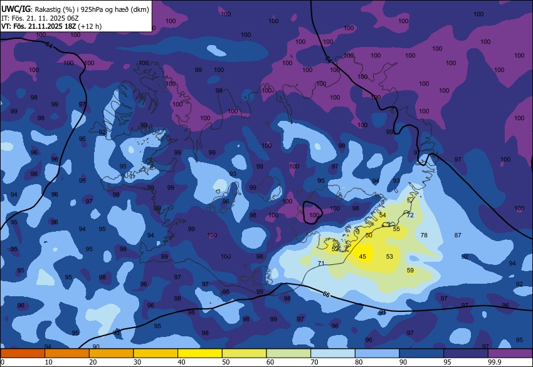Click the humidity value '53' on the map
This screenshot has height=367, width=533.
pos(389,256)
